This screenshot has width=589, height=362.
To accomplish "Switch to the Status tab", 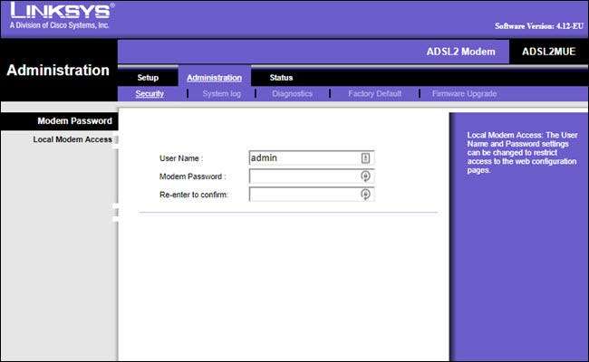I will (281, 78).
